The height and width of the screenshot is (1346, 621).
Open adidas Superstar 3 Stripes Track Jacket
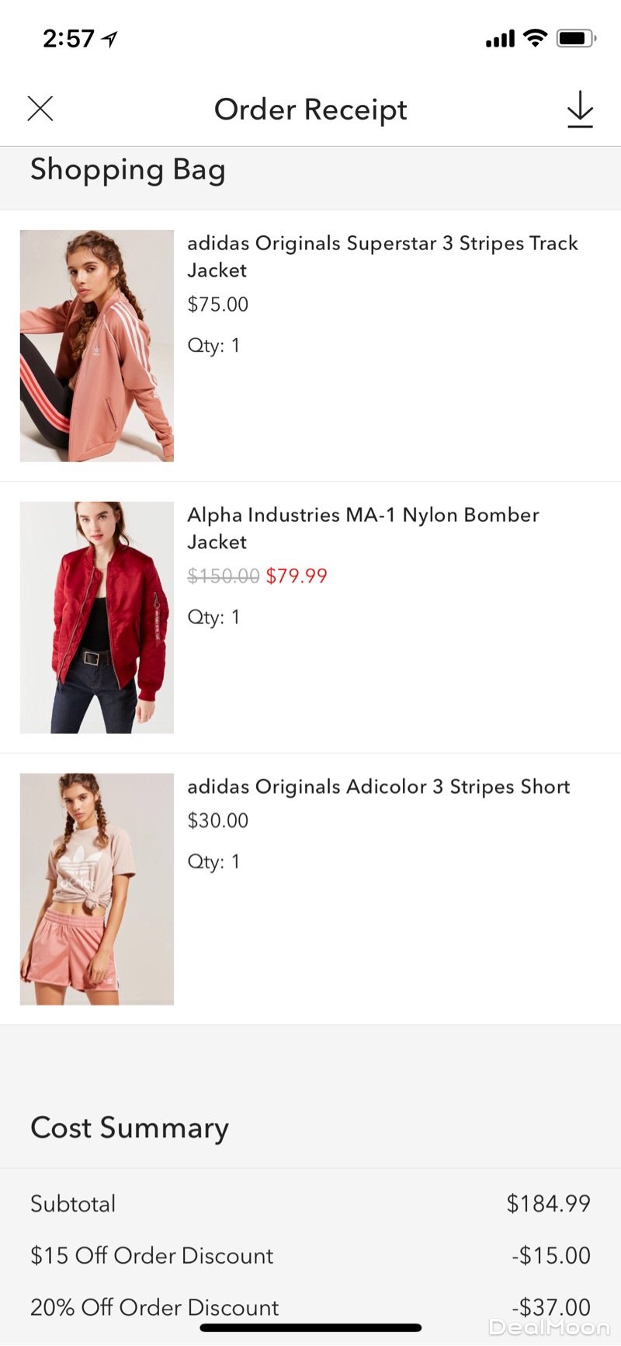(382, 256)
